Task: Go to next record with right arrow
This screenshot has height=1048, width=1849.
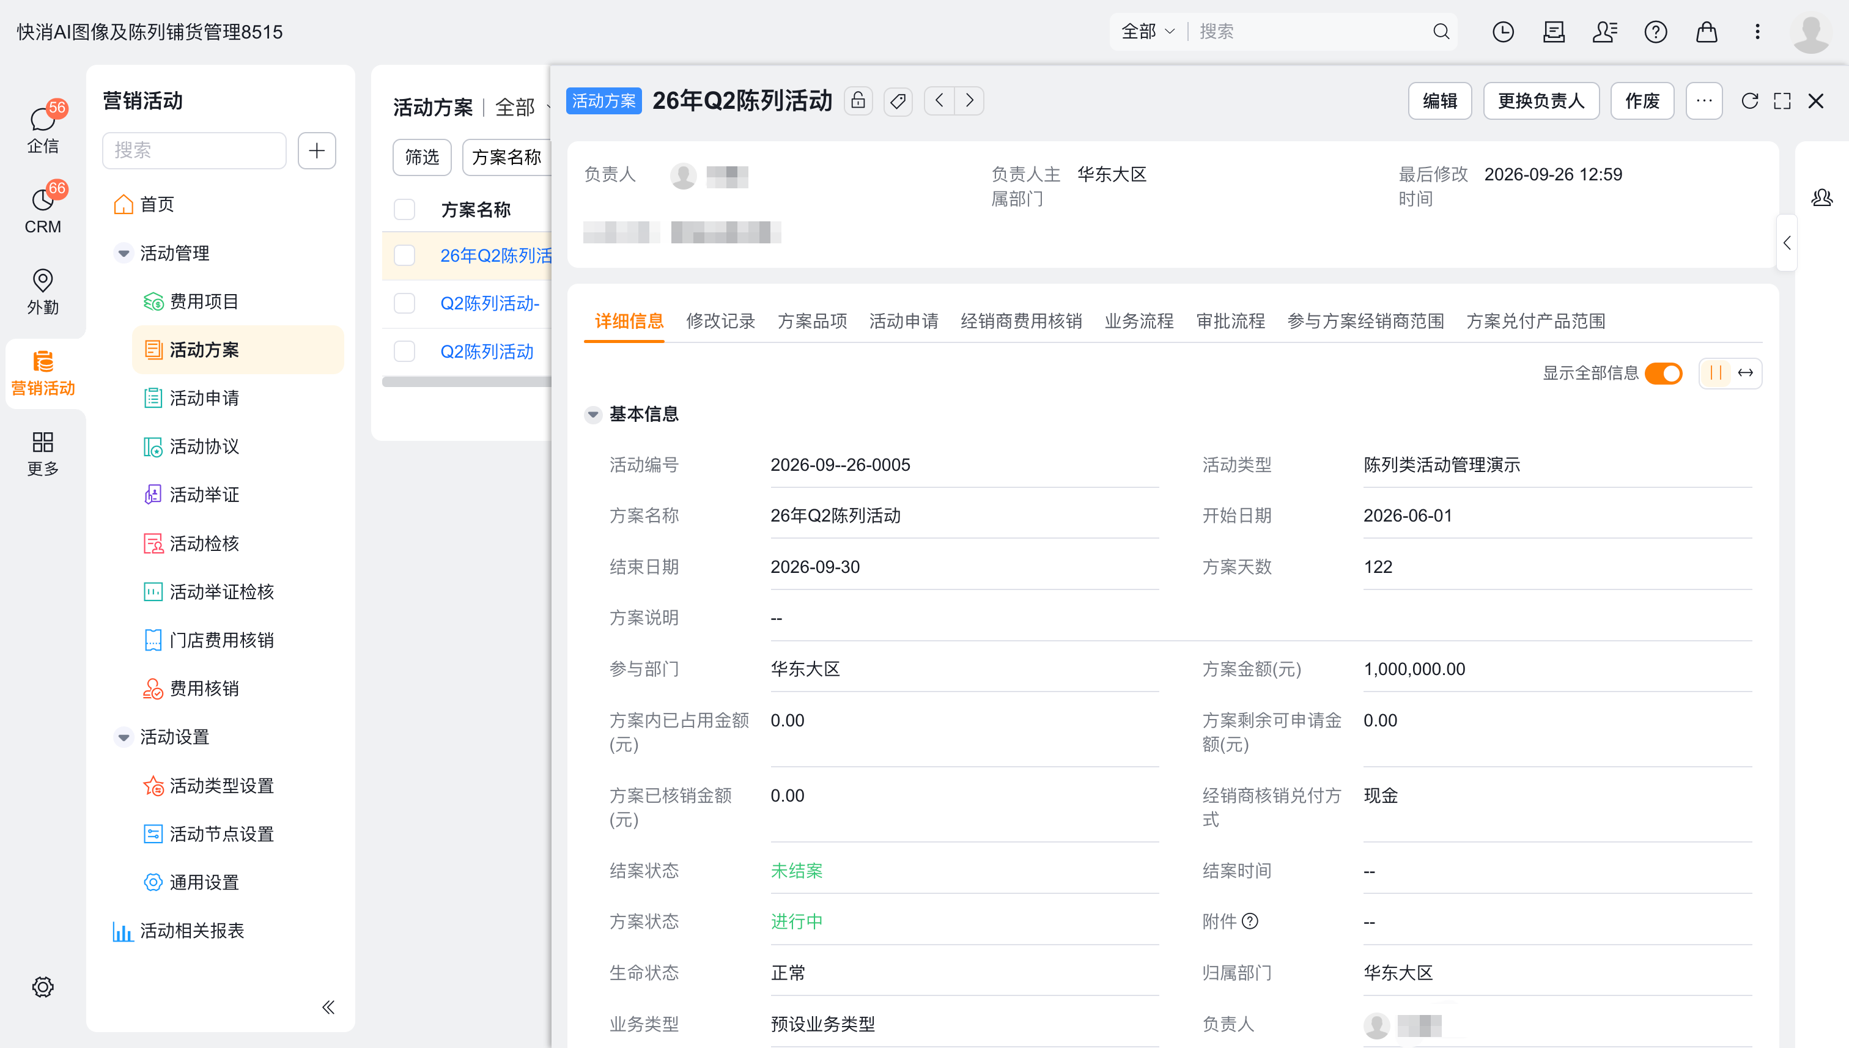Action: pos(970,101)
